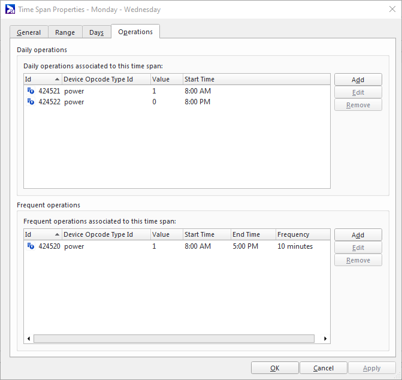Image resolution: width=402 pixels, height=380 pixels.
Task: Click the icon for operation 424521
Action: (x=31, y=91)
